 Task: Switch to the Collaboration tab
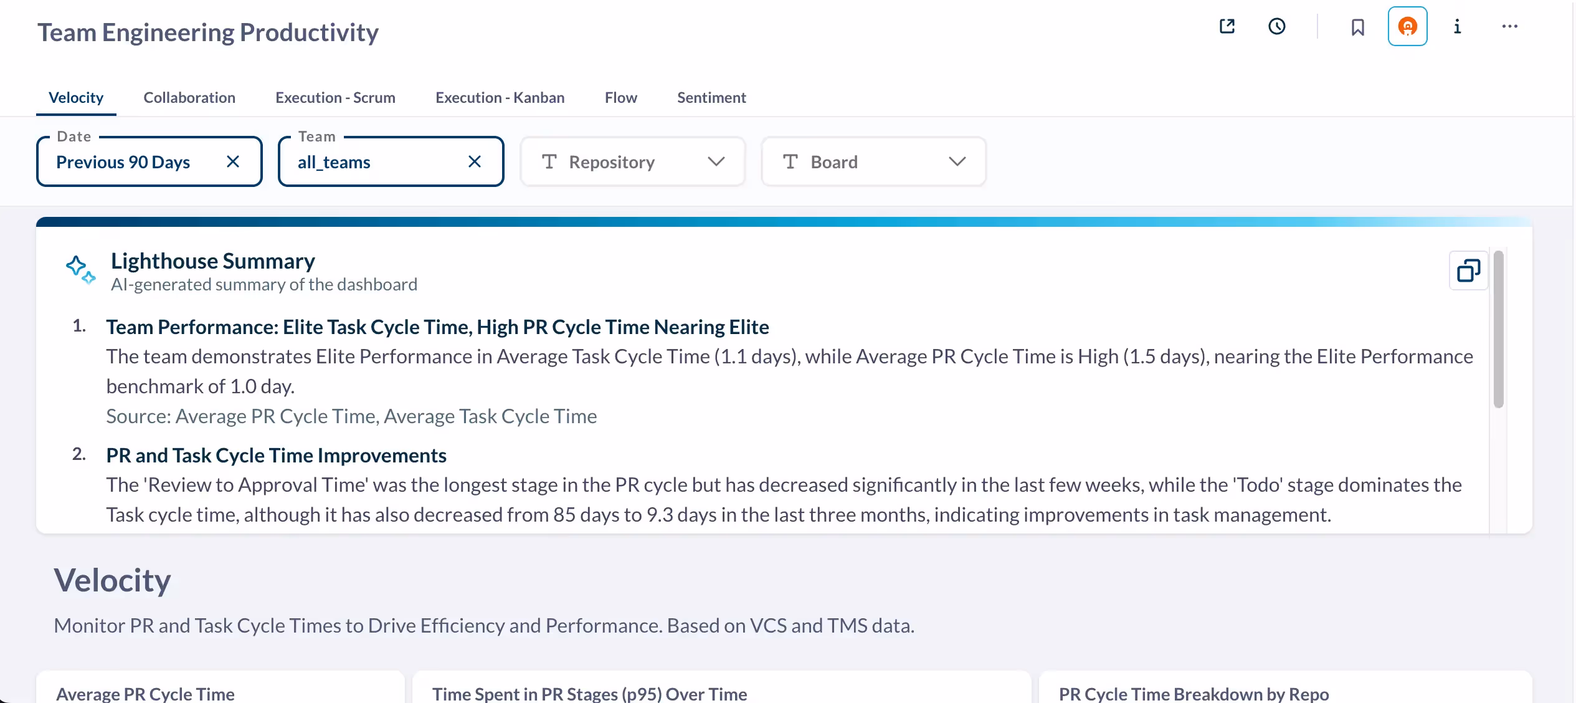pos(189,97)
